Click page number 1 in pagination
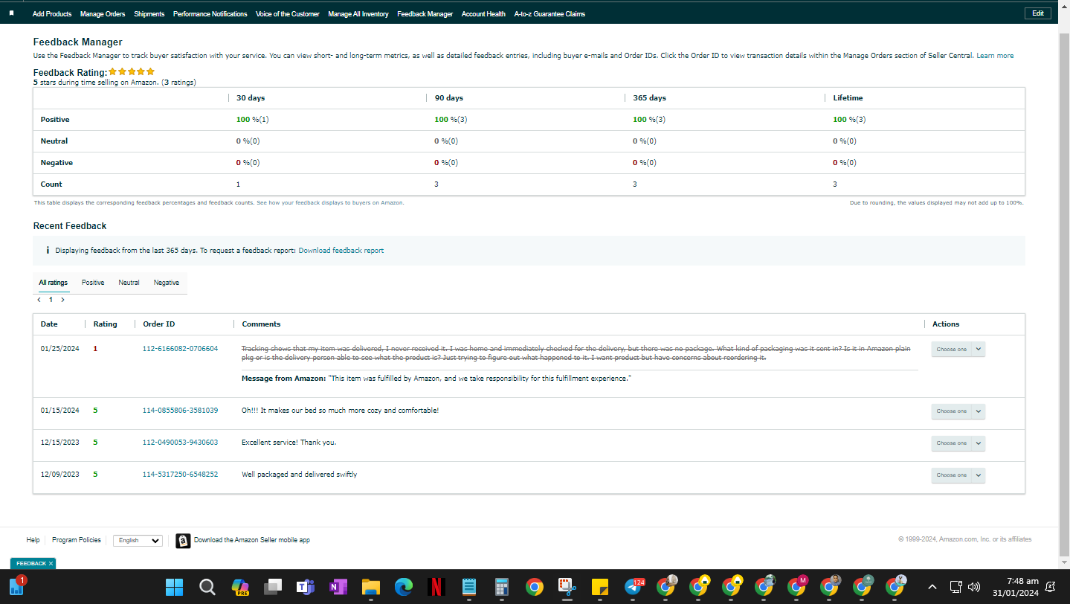The height and width of the screenshot is (604, 1070). point(51,300)
